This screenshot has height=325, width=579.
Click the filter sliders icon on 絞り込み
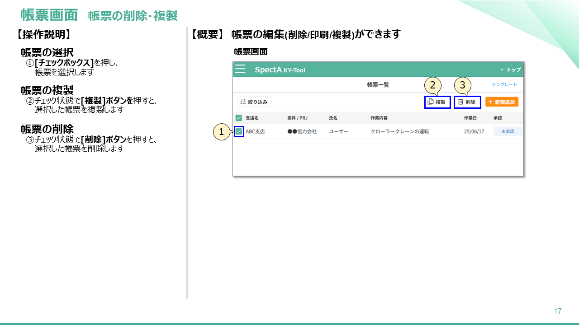pos(243,102)
